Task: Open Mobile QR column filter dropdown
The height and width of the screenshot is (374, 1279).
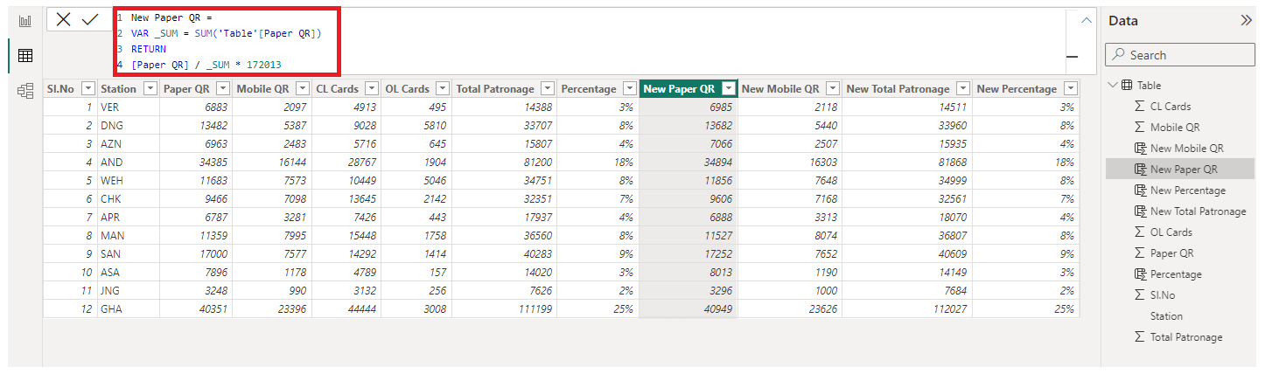Action: coord(302,89)
